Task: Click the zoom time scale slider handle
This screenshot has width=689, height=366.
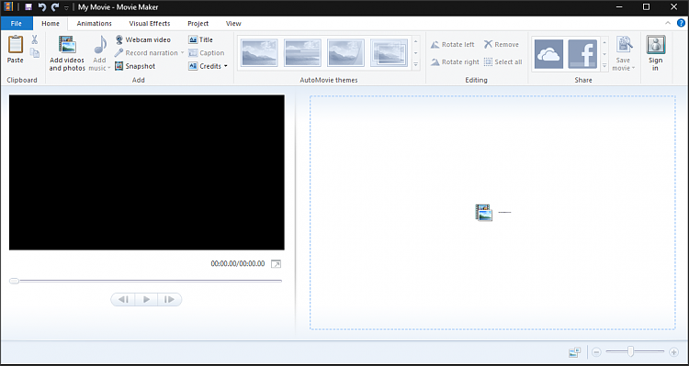Action: click(630, 351)
